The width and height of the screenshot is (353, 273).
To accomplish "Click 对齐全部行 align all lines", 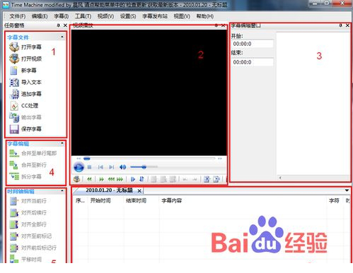I will (x=28, y=224).
